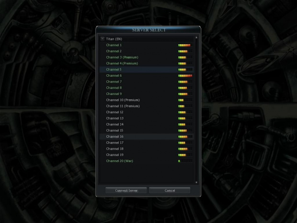Click Channel 8 entry
This screenshot has height=223, width=297.
tap(147, 88)
